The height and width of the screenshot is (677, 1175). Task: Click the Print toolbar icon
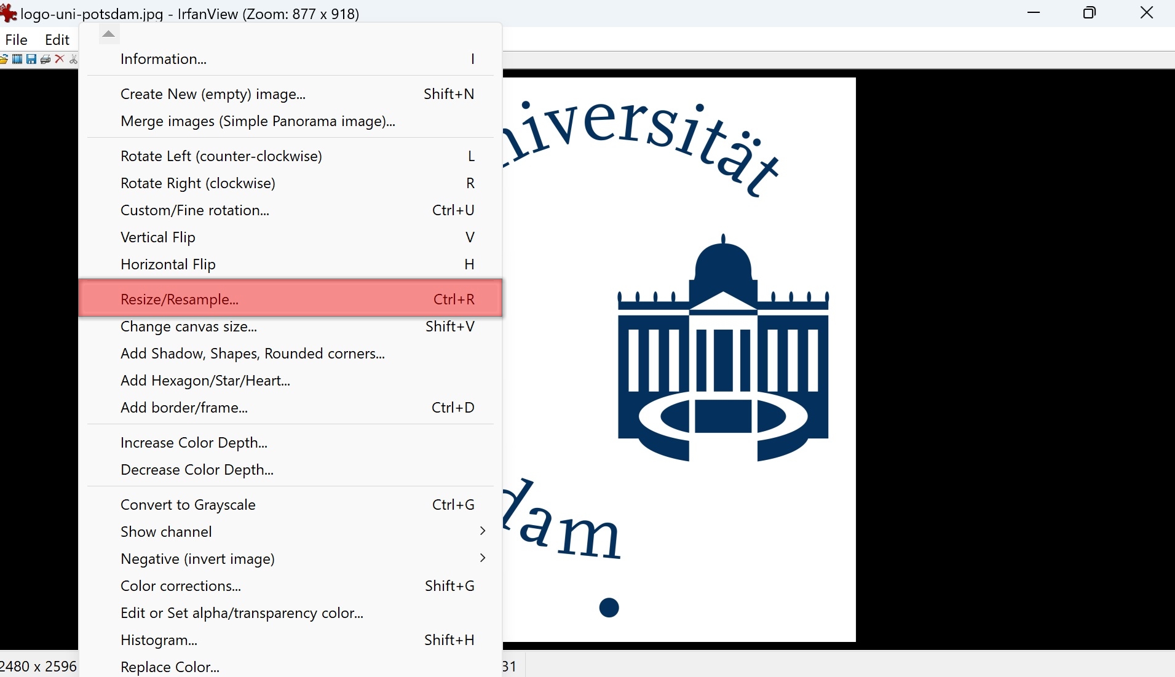pyautogui.click(x=45, y=59)
